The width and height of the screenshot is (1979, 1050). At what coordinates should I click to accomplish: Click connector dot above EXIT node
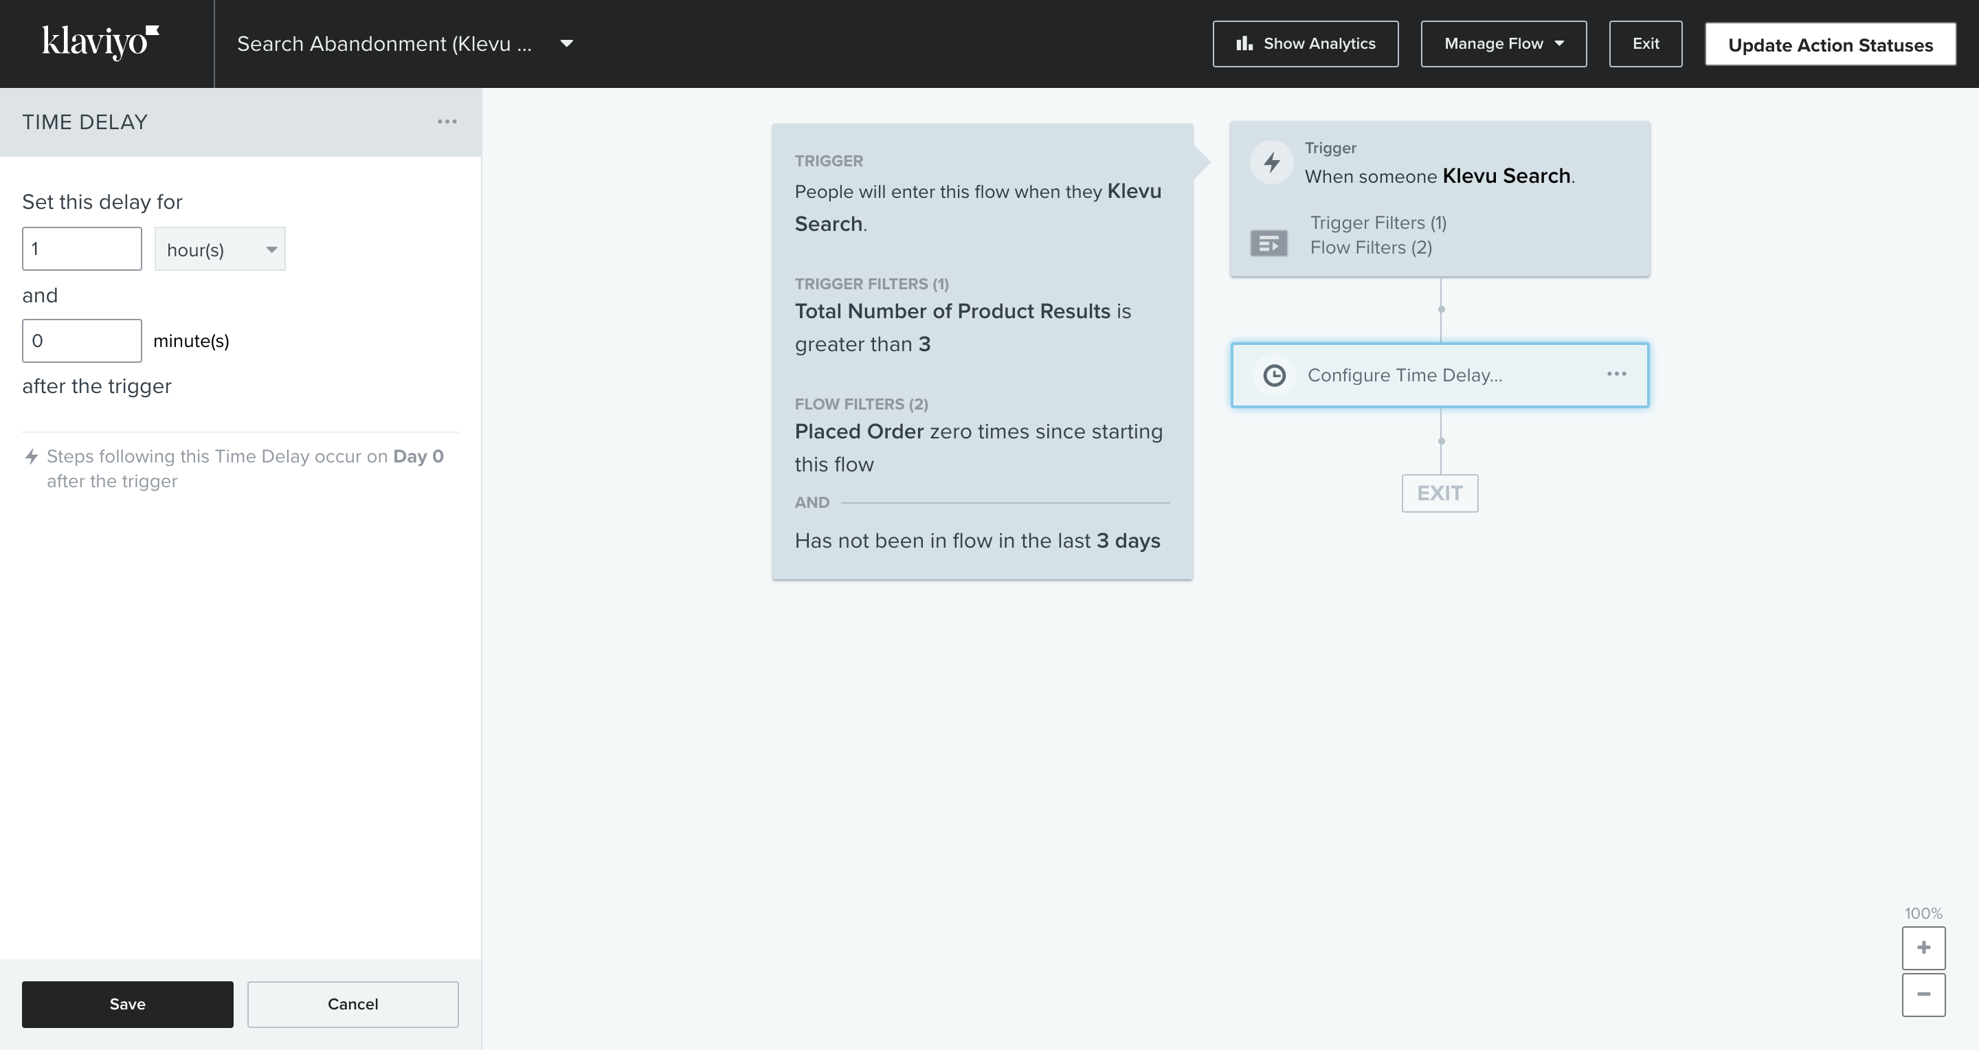pos(1441,442)
